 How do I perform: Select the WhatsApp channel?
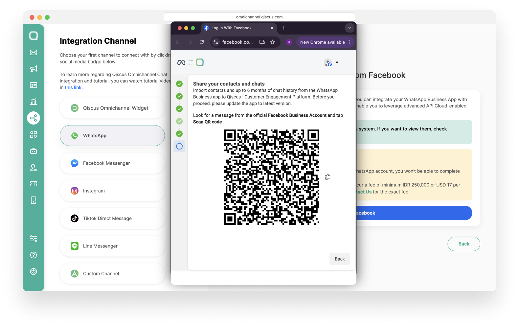112,136
